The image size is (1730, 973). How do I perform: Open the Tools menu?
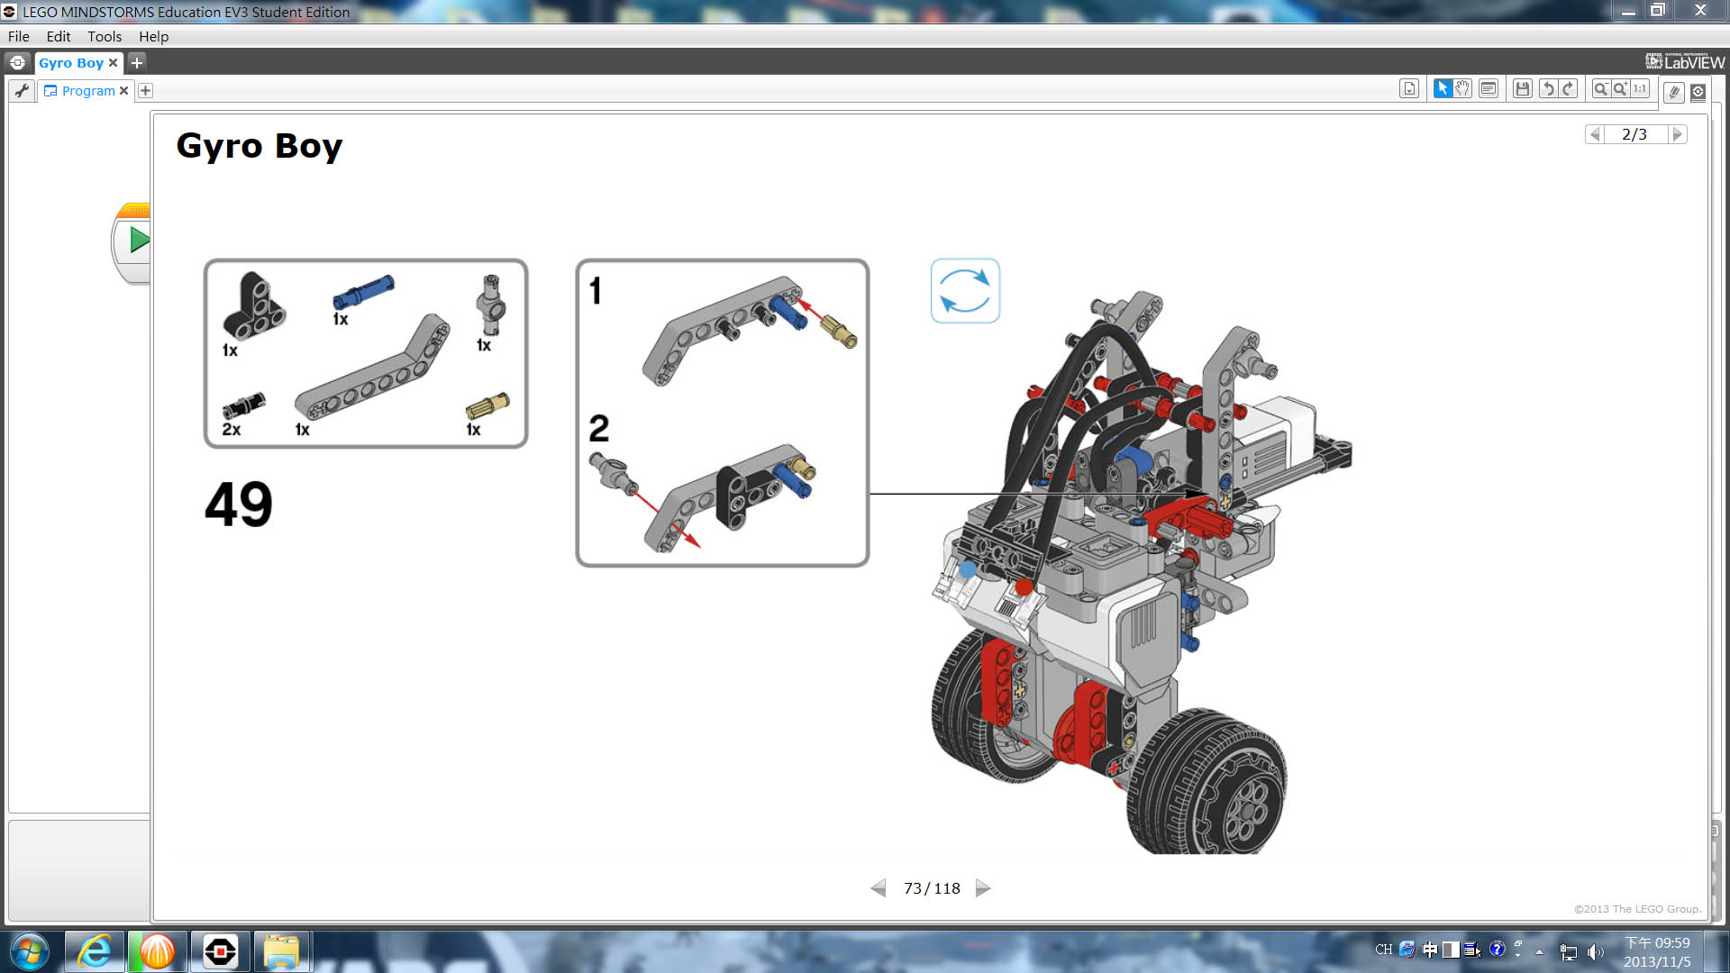tap(105, 37)
